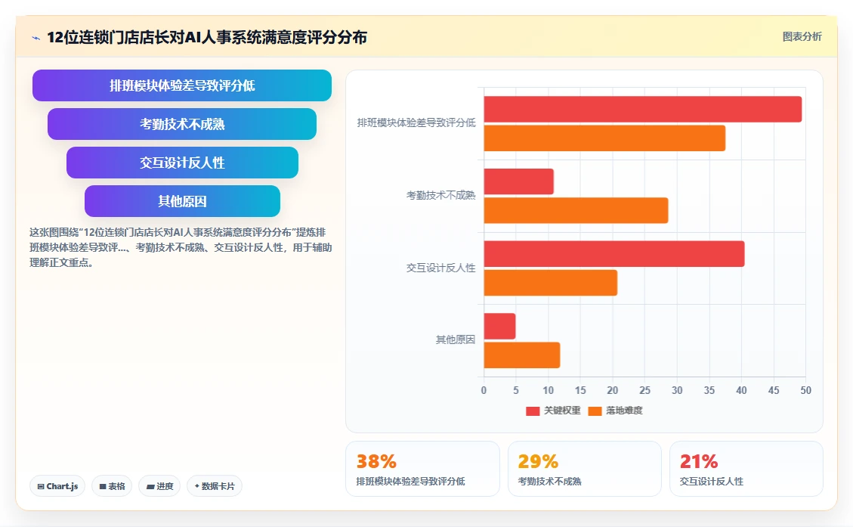
Task: Click the lightning icon beside the title
Action: click(x=36, y=38)
